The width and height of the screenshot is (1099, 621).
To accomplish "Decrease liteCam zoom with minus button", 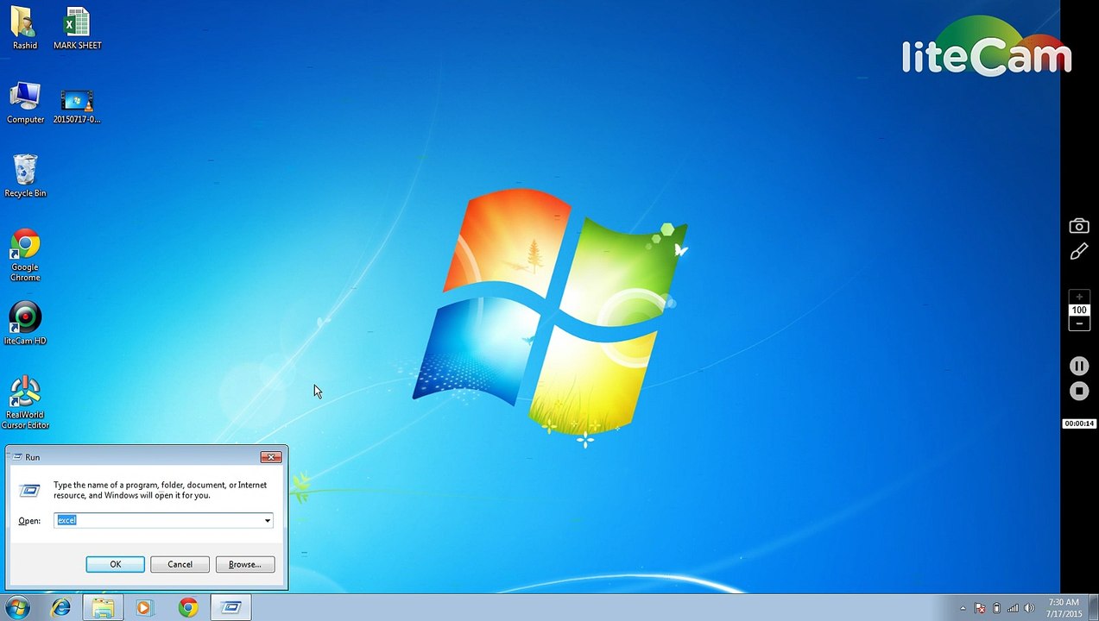I will tap(1079, 323).
